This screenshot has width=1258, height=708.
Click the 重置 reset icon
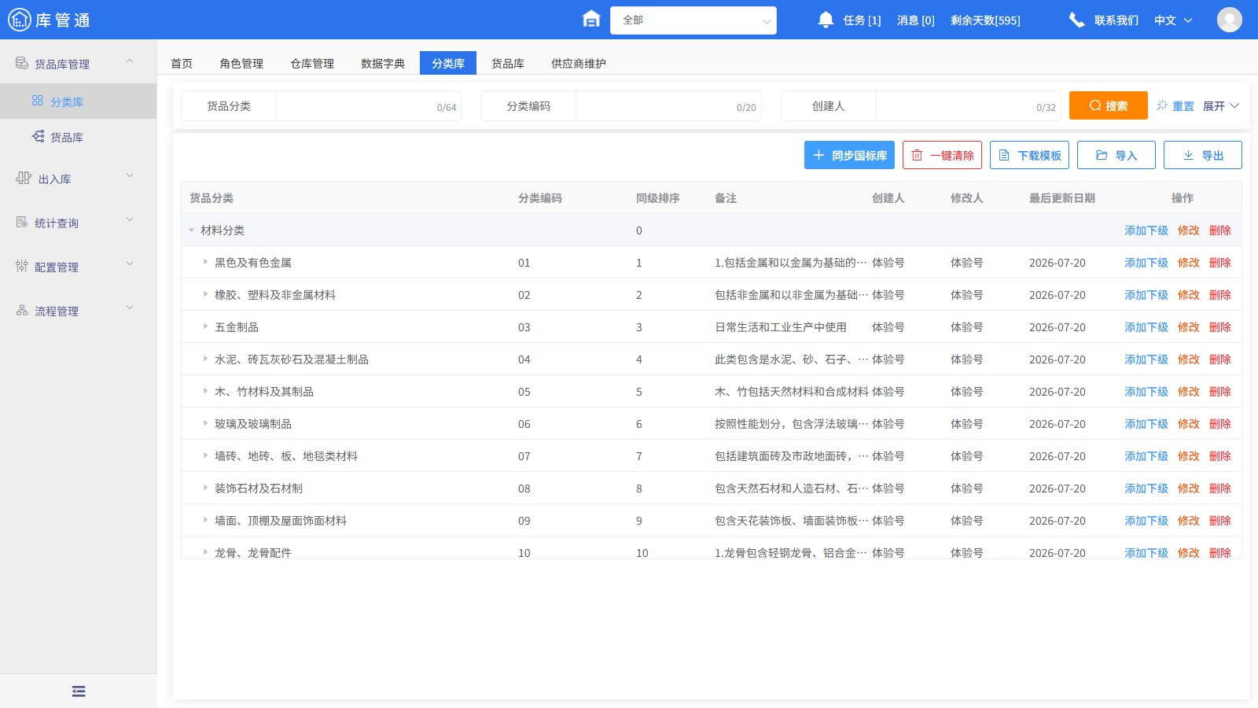click(1162, 105)
